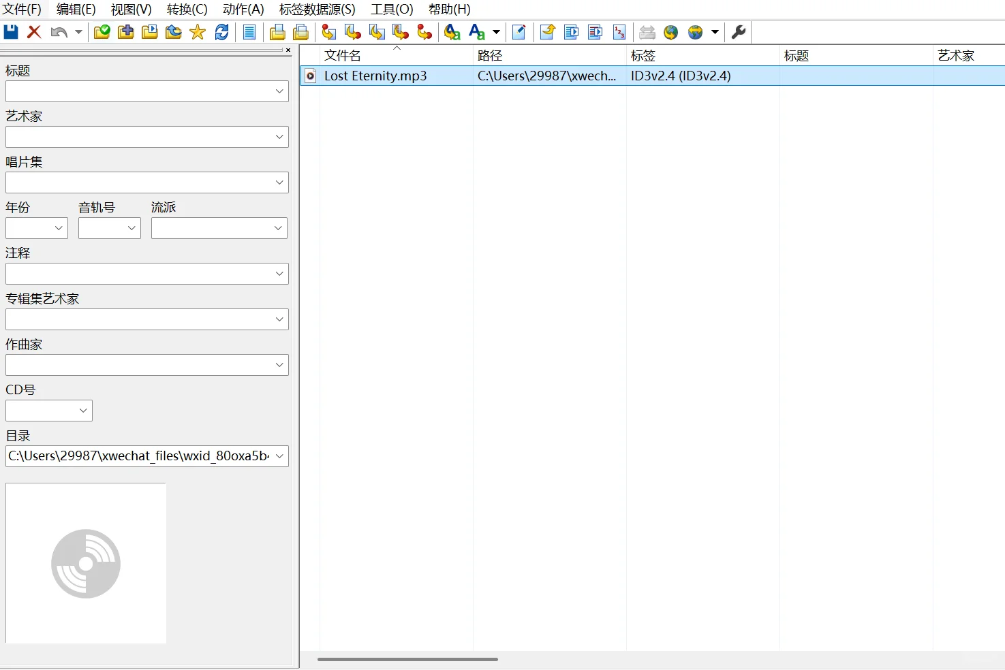The height and width of the screenshot is (670, 1005).
Task: Load playlist with folder play icon
Action: coord(150,32)
